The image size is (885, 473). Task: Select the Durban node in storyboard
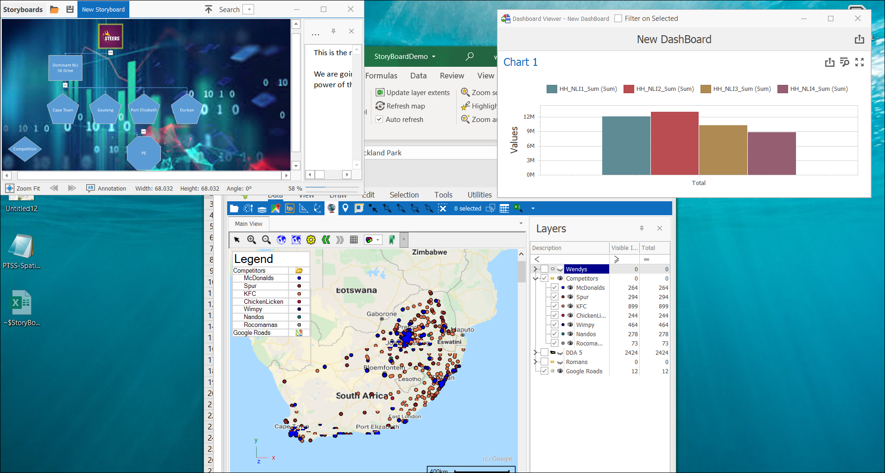[187, 109]
